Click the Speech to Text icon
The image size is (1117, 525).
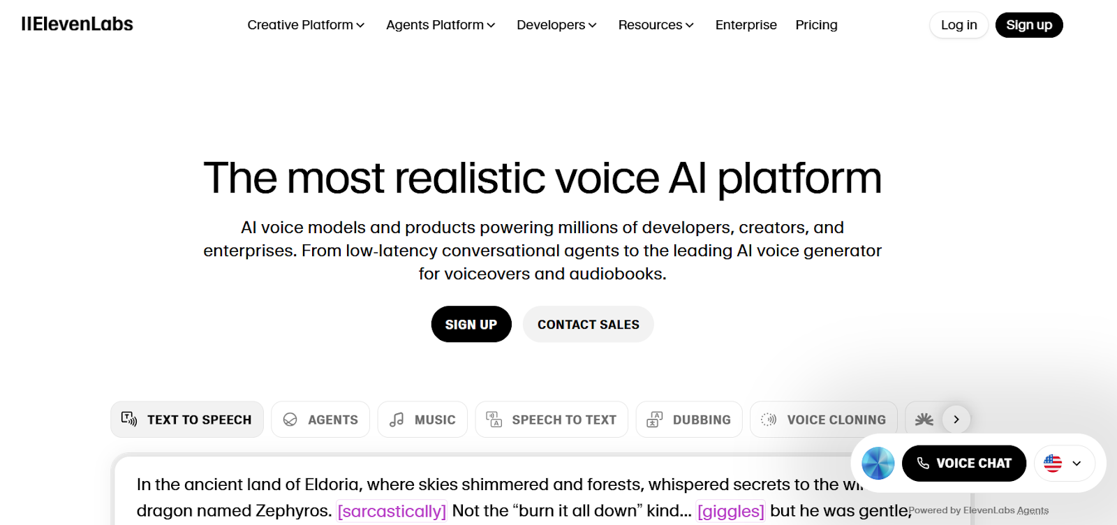[x=493, y=419]
